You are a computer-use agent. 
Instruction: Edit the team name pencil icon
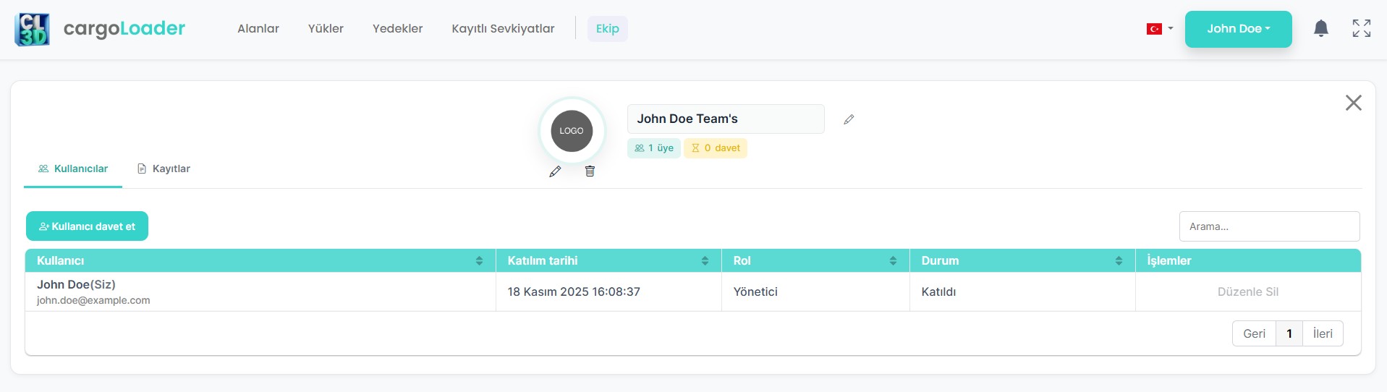point(849,119)
